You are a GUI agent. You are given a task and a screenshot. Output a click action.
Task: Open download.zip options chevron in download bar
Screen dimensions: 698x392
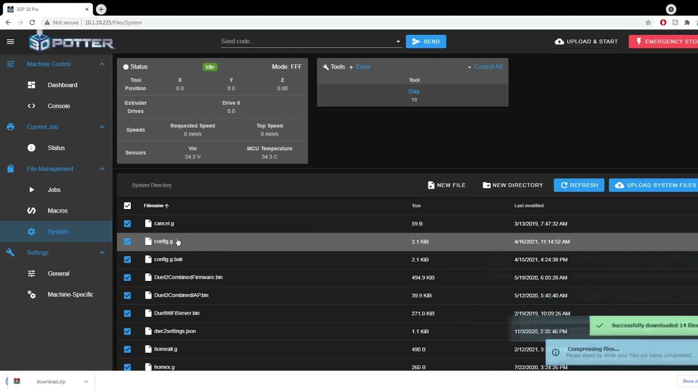pyautogui.click(x=86, y=382)
